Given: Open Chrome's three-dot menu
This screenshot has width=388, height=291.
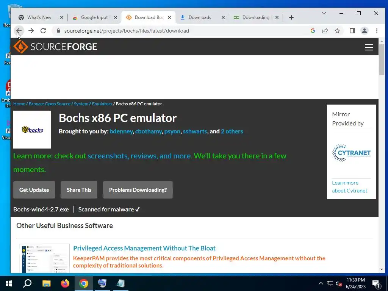Looking at the screenshot, I should pos(377,31).
